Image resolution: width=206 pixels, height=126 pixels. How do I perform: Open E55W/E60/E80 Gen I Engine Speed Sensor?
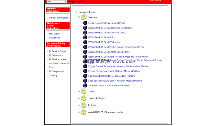pyautogui.click(x=109, y=52)
